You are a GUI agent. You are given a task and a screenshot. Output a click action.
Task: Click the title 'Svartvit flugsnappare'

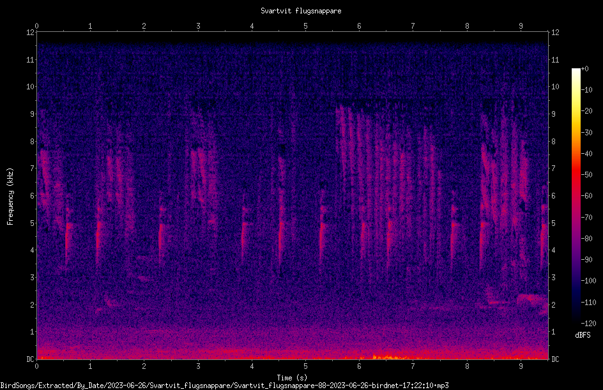[301, 11]
